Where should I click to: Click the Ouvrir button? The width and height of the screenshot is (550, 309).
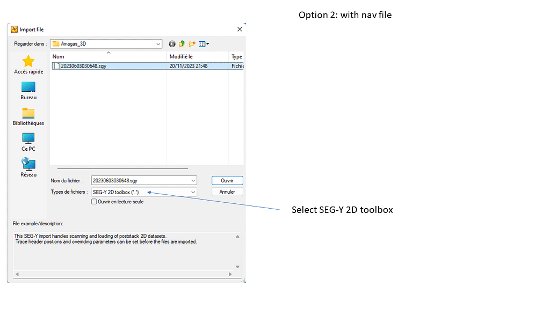(x=227, y=181)
